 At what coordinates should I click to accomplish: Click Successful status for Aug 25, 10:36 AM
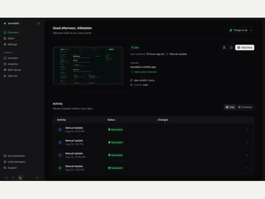point(116,155)
